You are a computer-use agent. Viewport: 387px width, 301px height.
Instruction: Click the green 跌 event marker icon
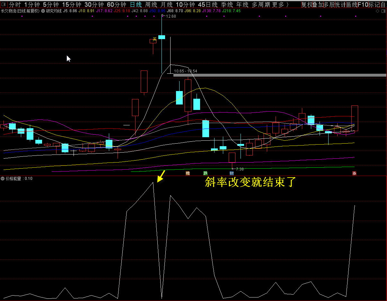point(206,173)
